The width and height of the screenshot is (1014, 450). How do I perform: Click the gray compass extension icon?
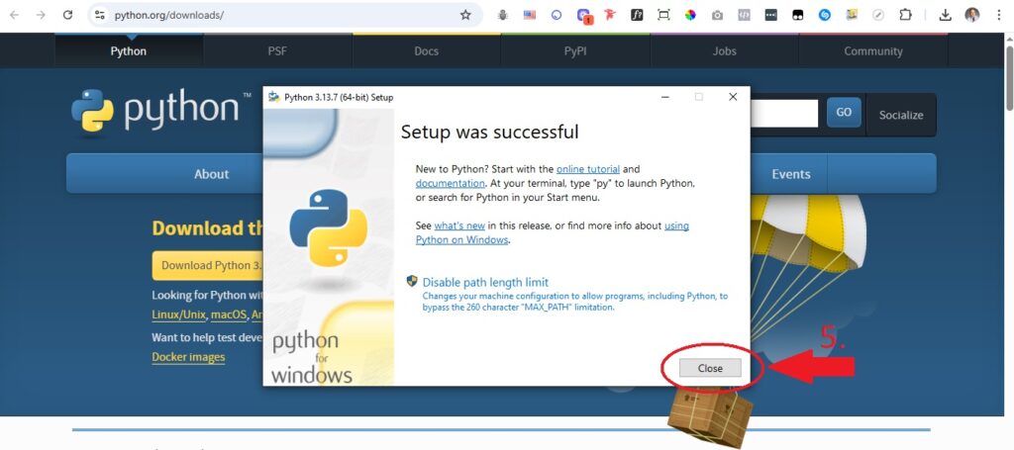[878, 15]
